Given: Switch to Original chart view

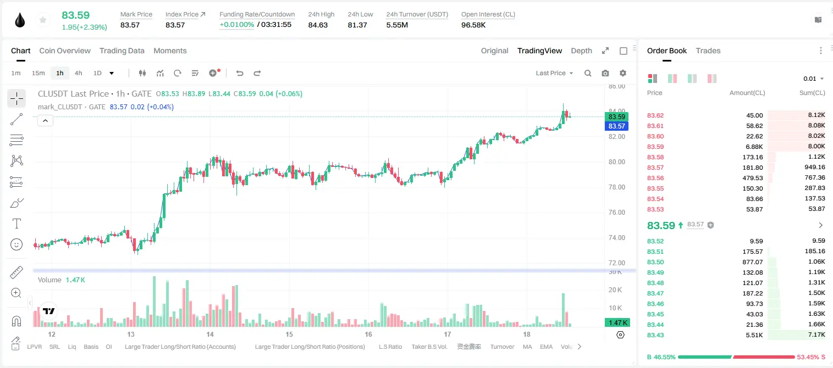Looking at the screenshot, I should point(495,51).
